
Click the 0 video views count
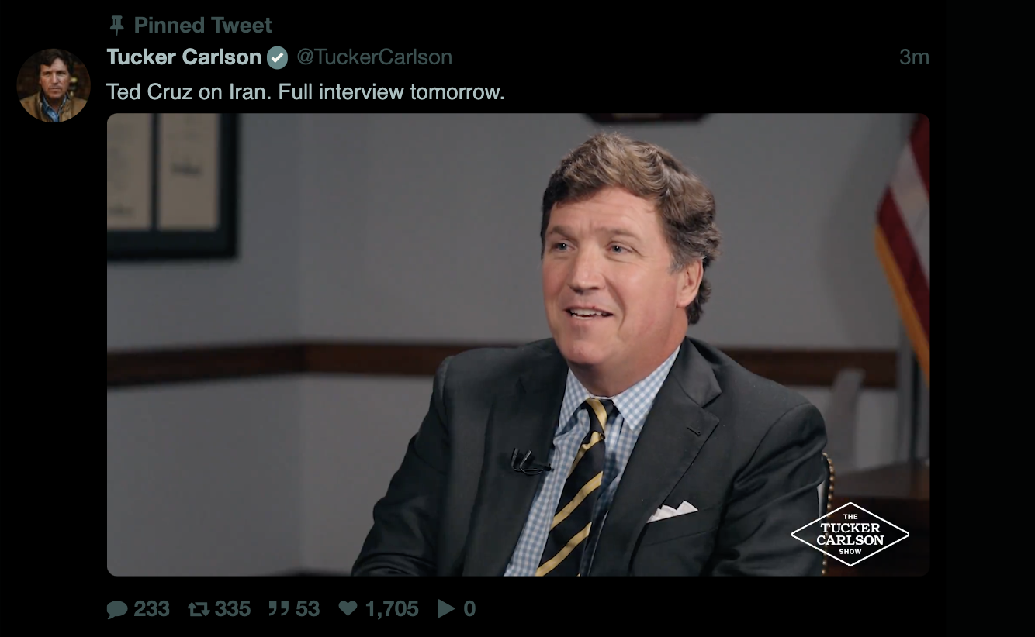pyautogui.click(x=469, y=609)
